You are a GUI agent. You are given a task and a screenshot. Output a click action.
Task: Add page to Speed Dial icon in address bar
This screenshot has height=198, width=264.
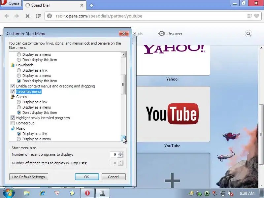coord(250,16)
